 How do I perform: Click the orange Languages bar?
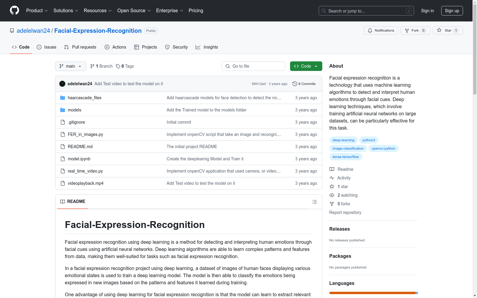(x=373, y=293)
